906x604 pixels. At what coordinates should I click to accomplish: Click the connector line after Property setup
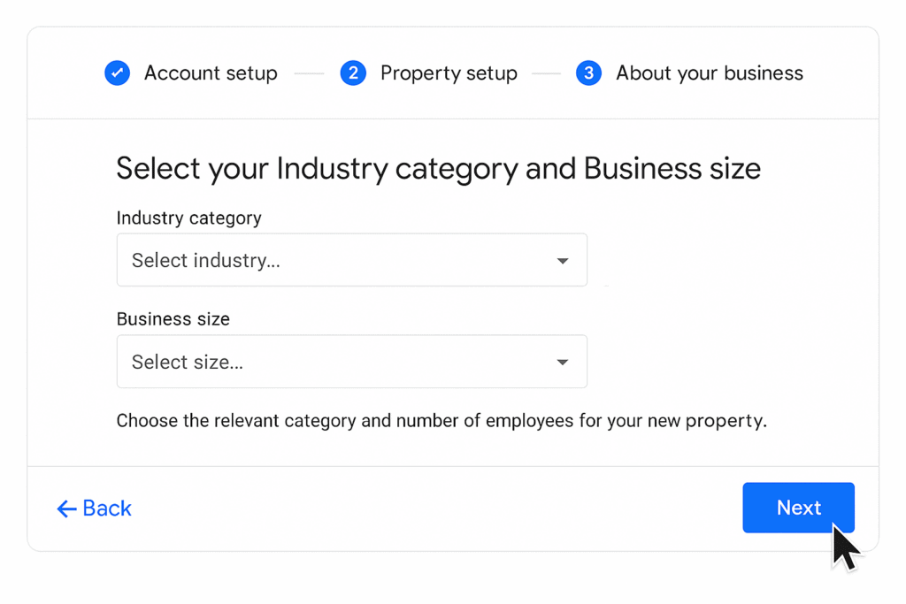coord(546,73)
